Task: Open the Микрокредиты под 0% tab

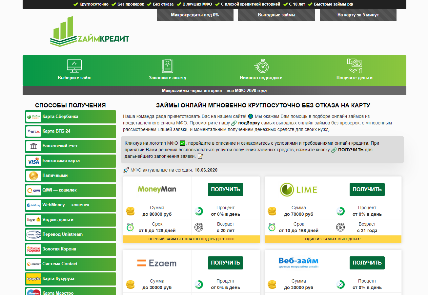Action: pos(195,15)
